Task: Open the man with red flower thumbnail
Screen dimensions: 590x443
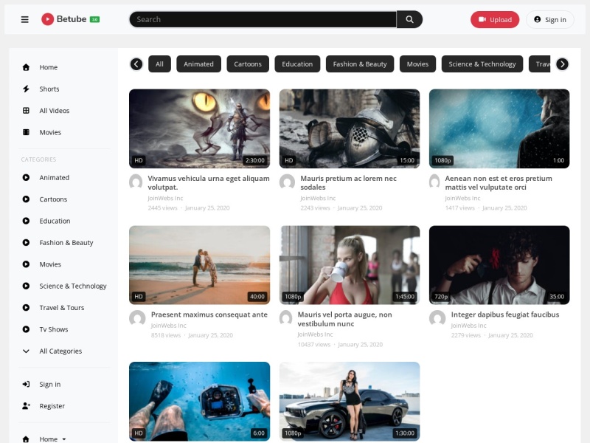Action: tap(499, 265)
